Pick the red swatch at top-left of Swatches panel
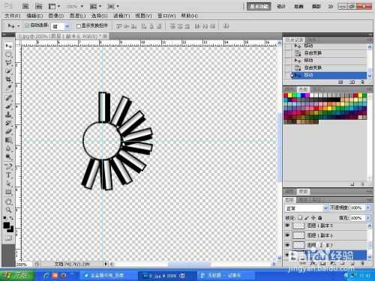 [x=286, y=95]
